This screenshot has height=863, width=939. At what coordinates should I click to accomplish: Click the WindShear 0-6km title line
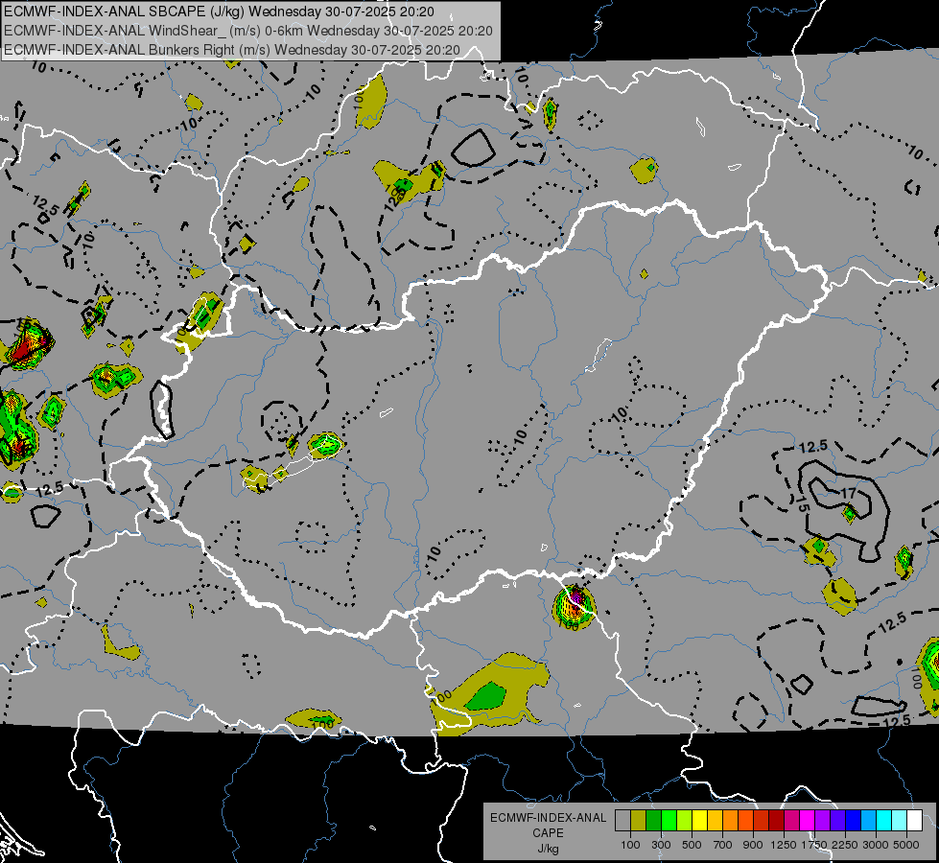point(248,31)
